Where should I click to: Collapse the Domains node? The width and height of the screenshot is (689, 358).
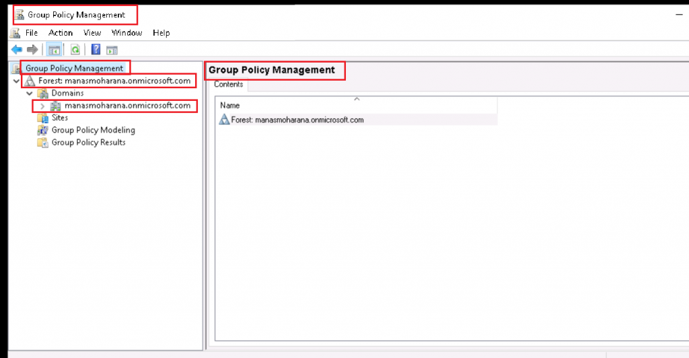[30, 94]
